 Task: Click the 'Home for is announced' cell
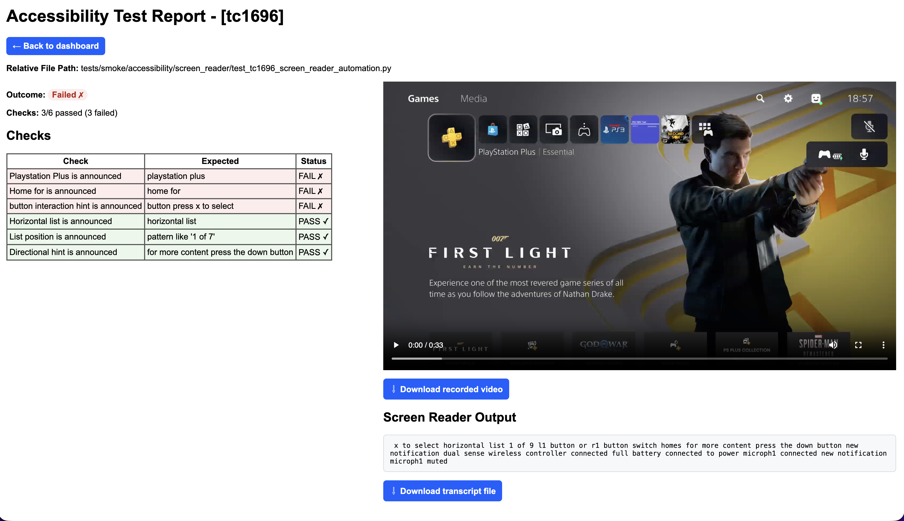coord(76,191)
